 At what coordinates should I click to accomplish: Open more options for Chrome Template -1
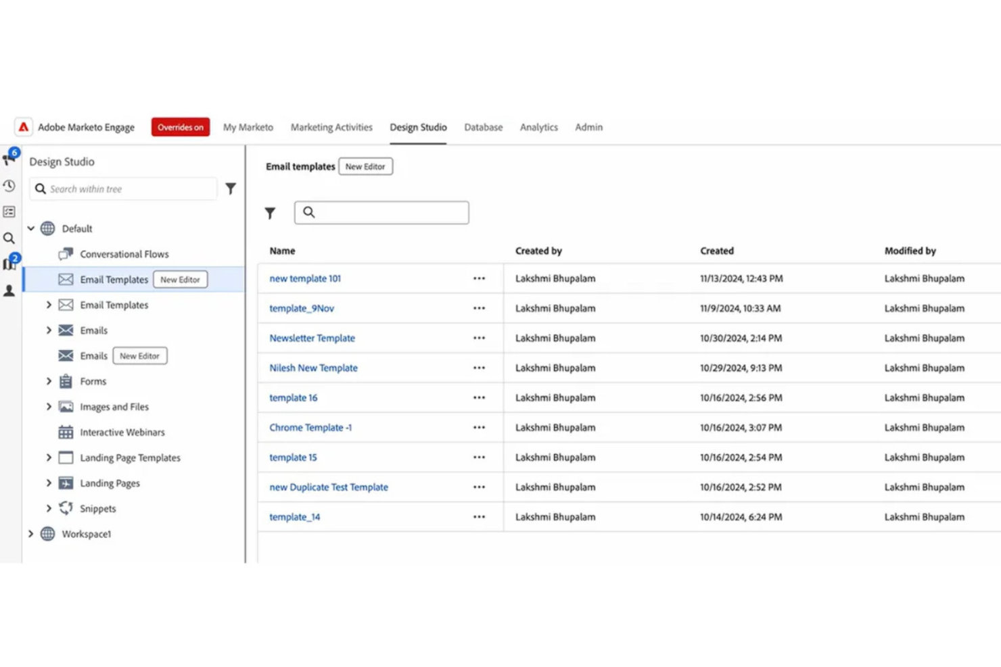tap(479, 427)
